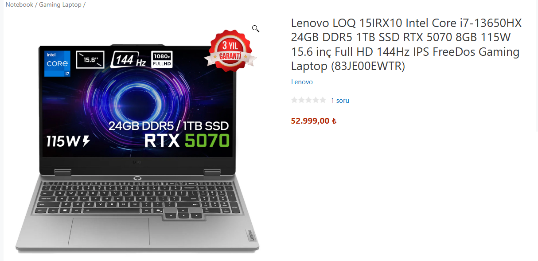Open the Gaming Laptop breadcrumb link
Viewport: 538px width, 261px height.
point(60,4)
